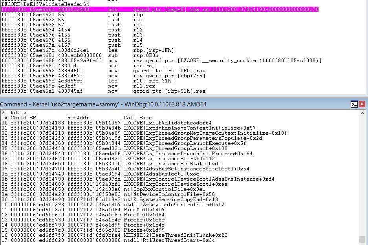Select frame 0b LxpControlDeviceIoctlAdssBusInstance+0xd4
Image resolution: width=368 pixels, height=245 pixels.
138,179
